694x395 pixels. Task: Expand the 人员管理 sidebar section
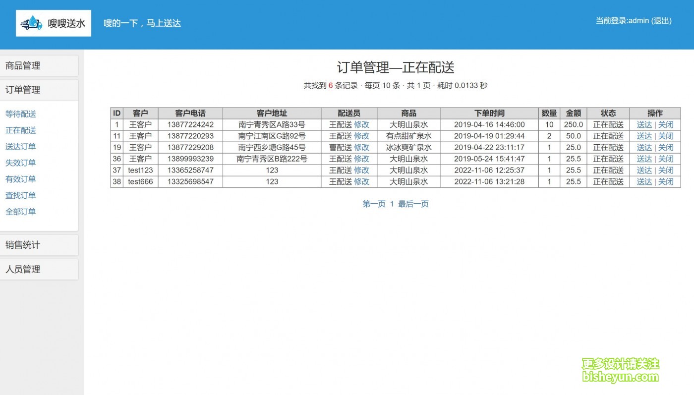pyautogui.click(x=39, y=269)
